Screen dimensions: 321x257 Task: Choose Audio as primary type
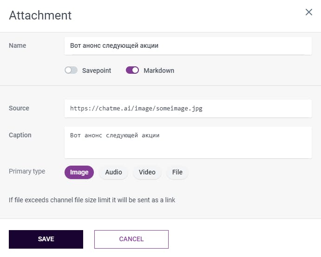coord(113,172)
